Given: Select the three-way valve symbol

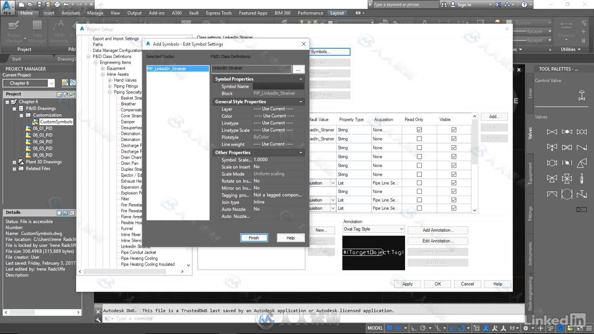Looking at the screenshot, I should click(552, 179).
